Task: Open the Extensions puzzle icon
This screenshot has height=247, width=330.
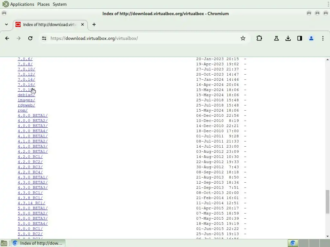Action: 259,38
